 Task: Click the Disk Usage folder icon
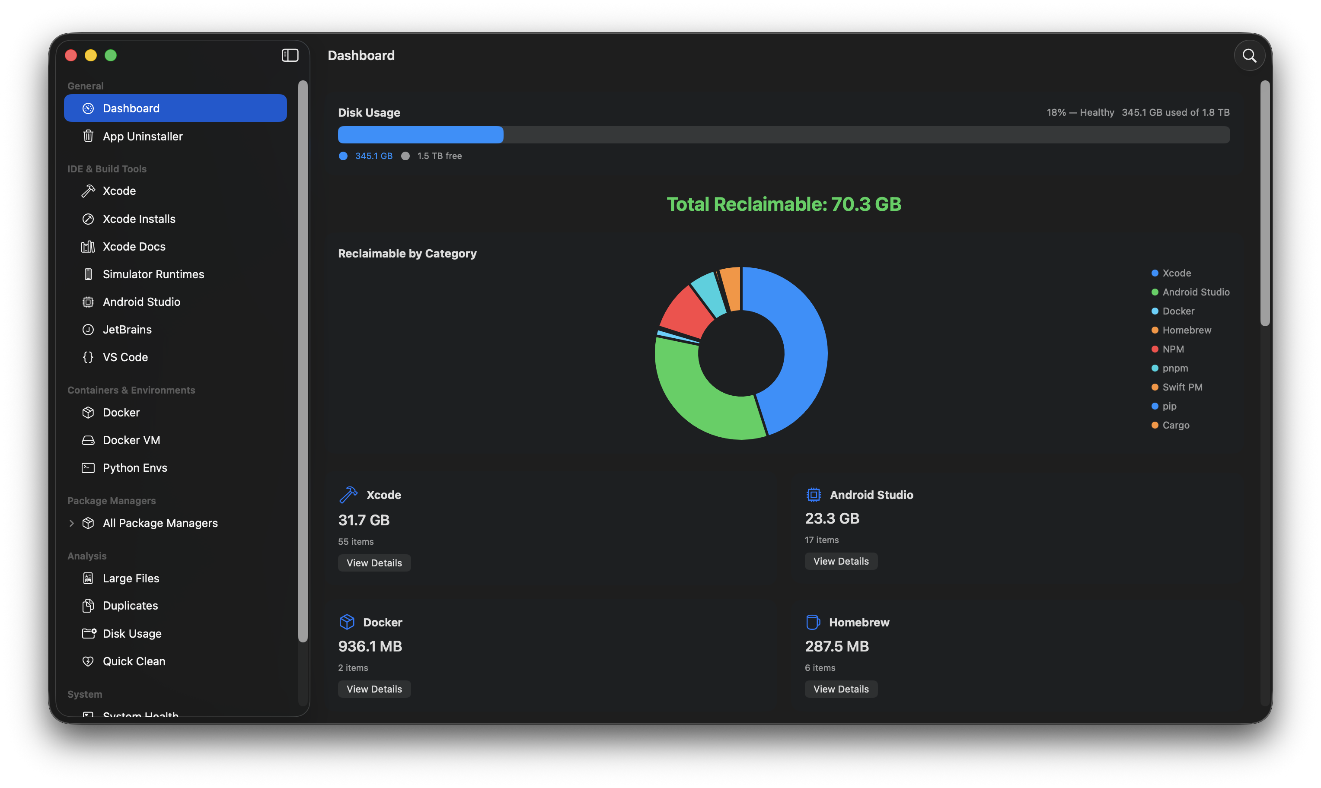point(89,633)
